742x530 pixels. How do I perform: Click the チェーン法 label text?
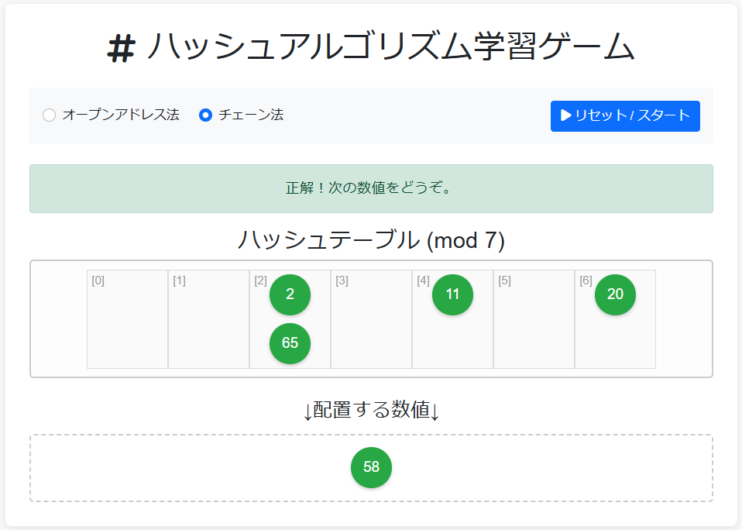[251, 115]
